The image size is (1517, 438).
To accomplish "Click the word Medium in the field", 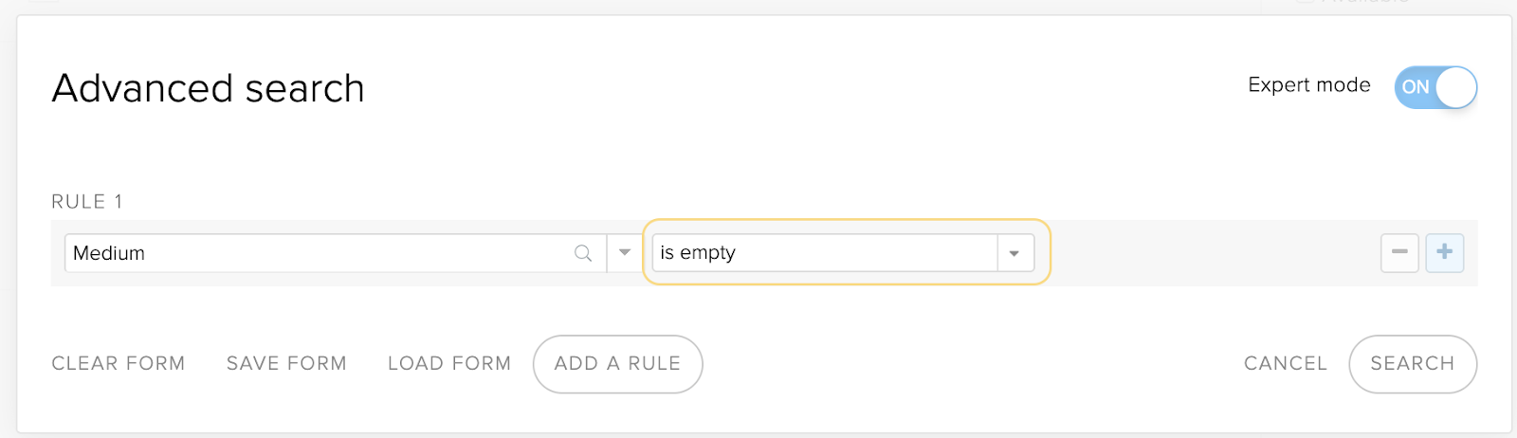I will [x=109, y=253].
